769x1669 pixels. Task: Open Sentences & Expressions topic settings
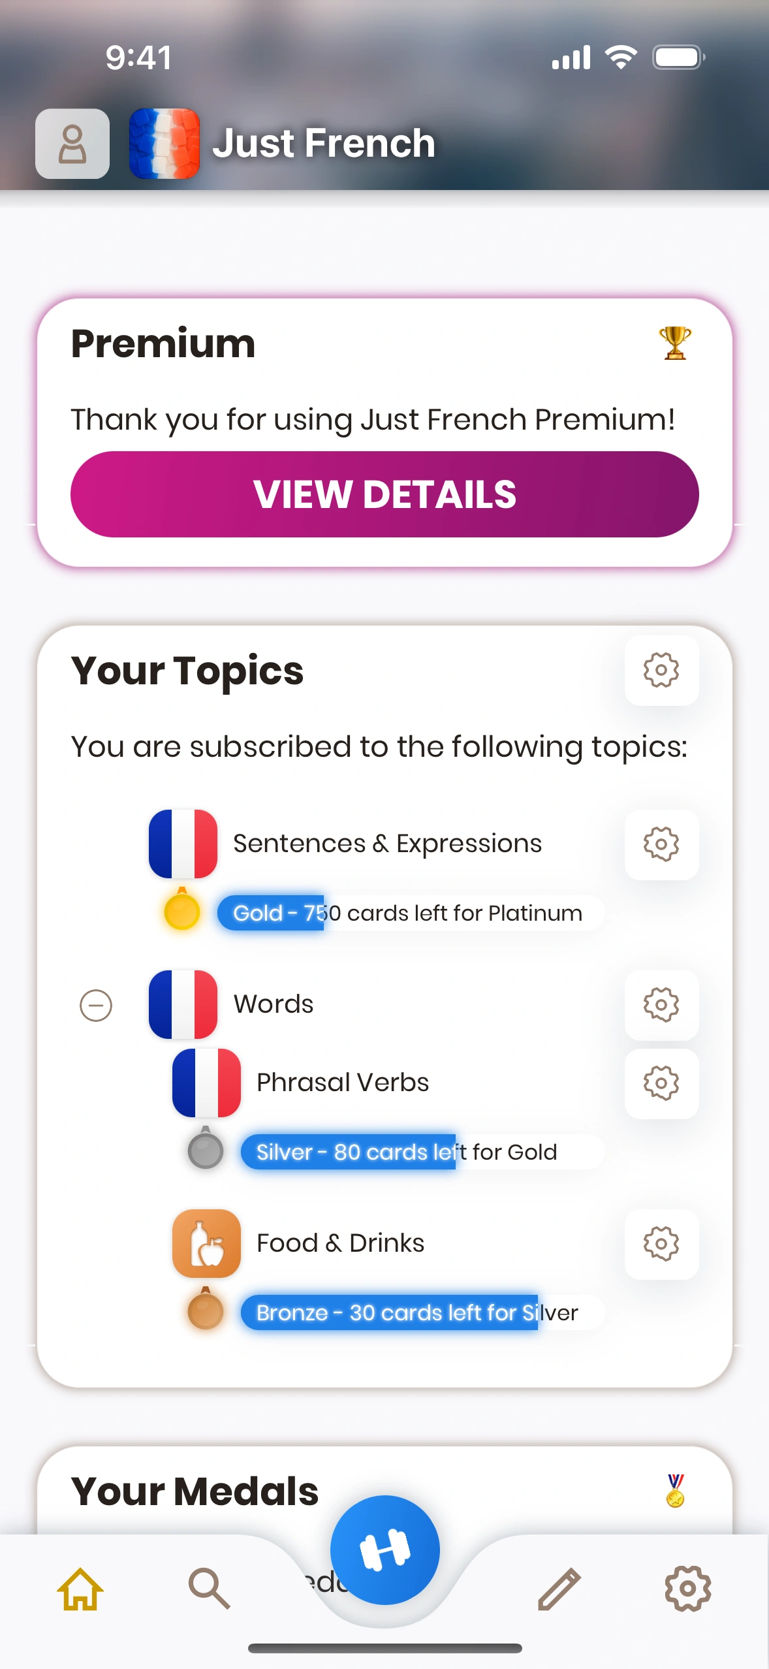point(661,844)
